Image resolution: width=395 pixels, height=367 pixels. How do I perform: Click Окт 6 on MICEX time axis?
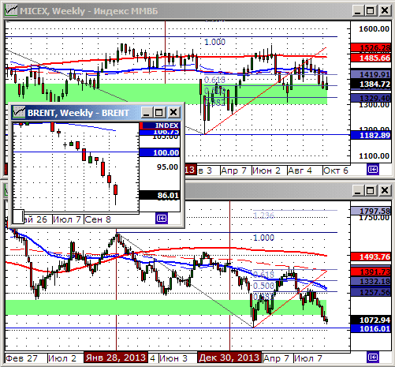(x=336, y=170)
